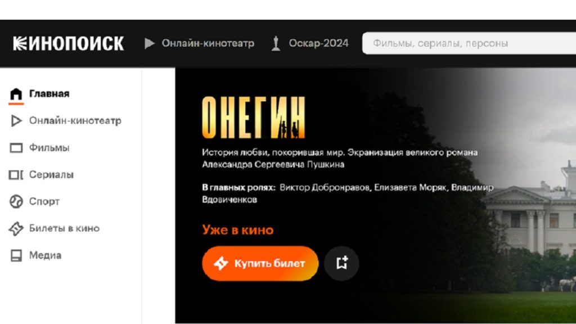Screen dimensions: 576x324
Task: Click the Oscar statuette icon
Action: [x=276, y=43]
